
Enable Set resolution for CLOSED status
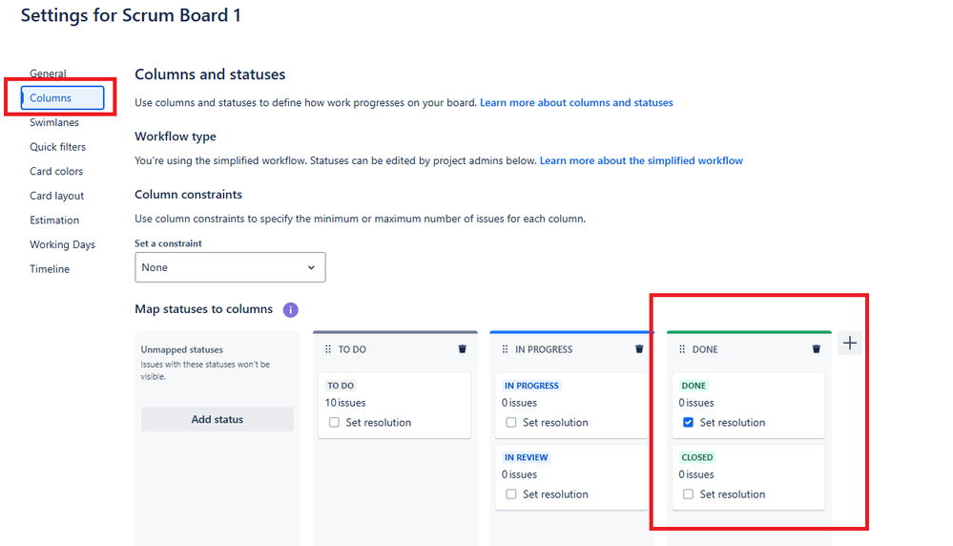click(x=688, y=494)
